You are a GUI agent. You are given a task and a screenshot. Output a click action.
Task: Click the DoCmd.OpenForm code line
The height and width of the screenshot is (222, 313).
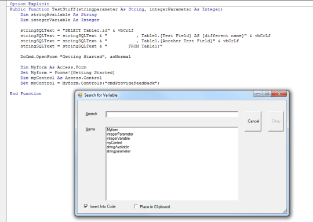click(75, 57)
